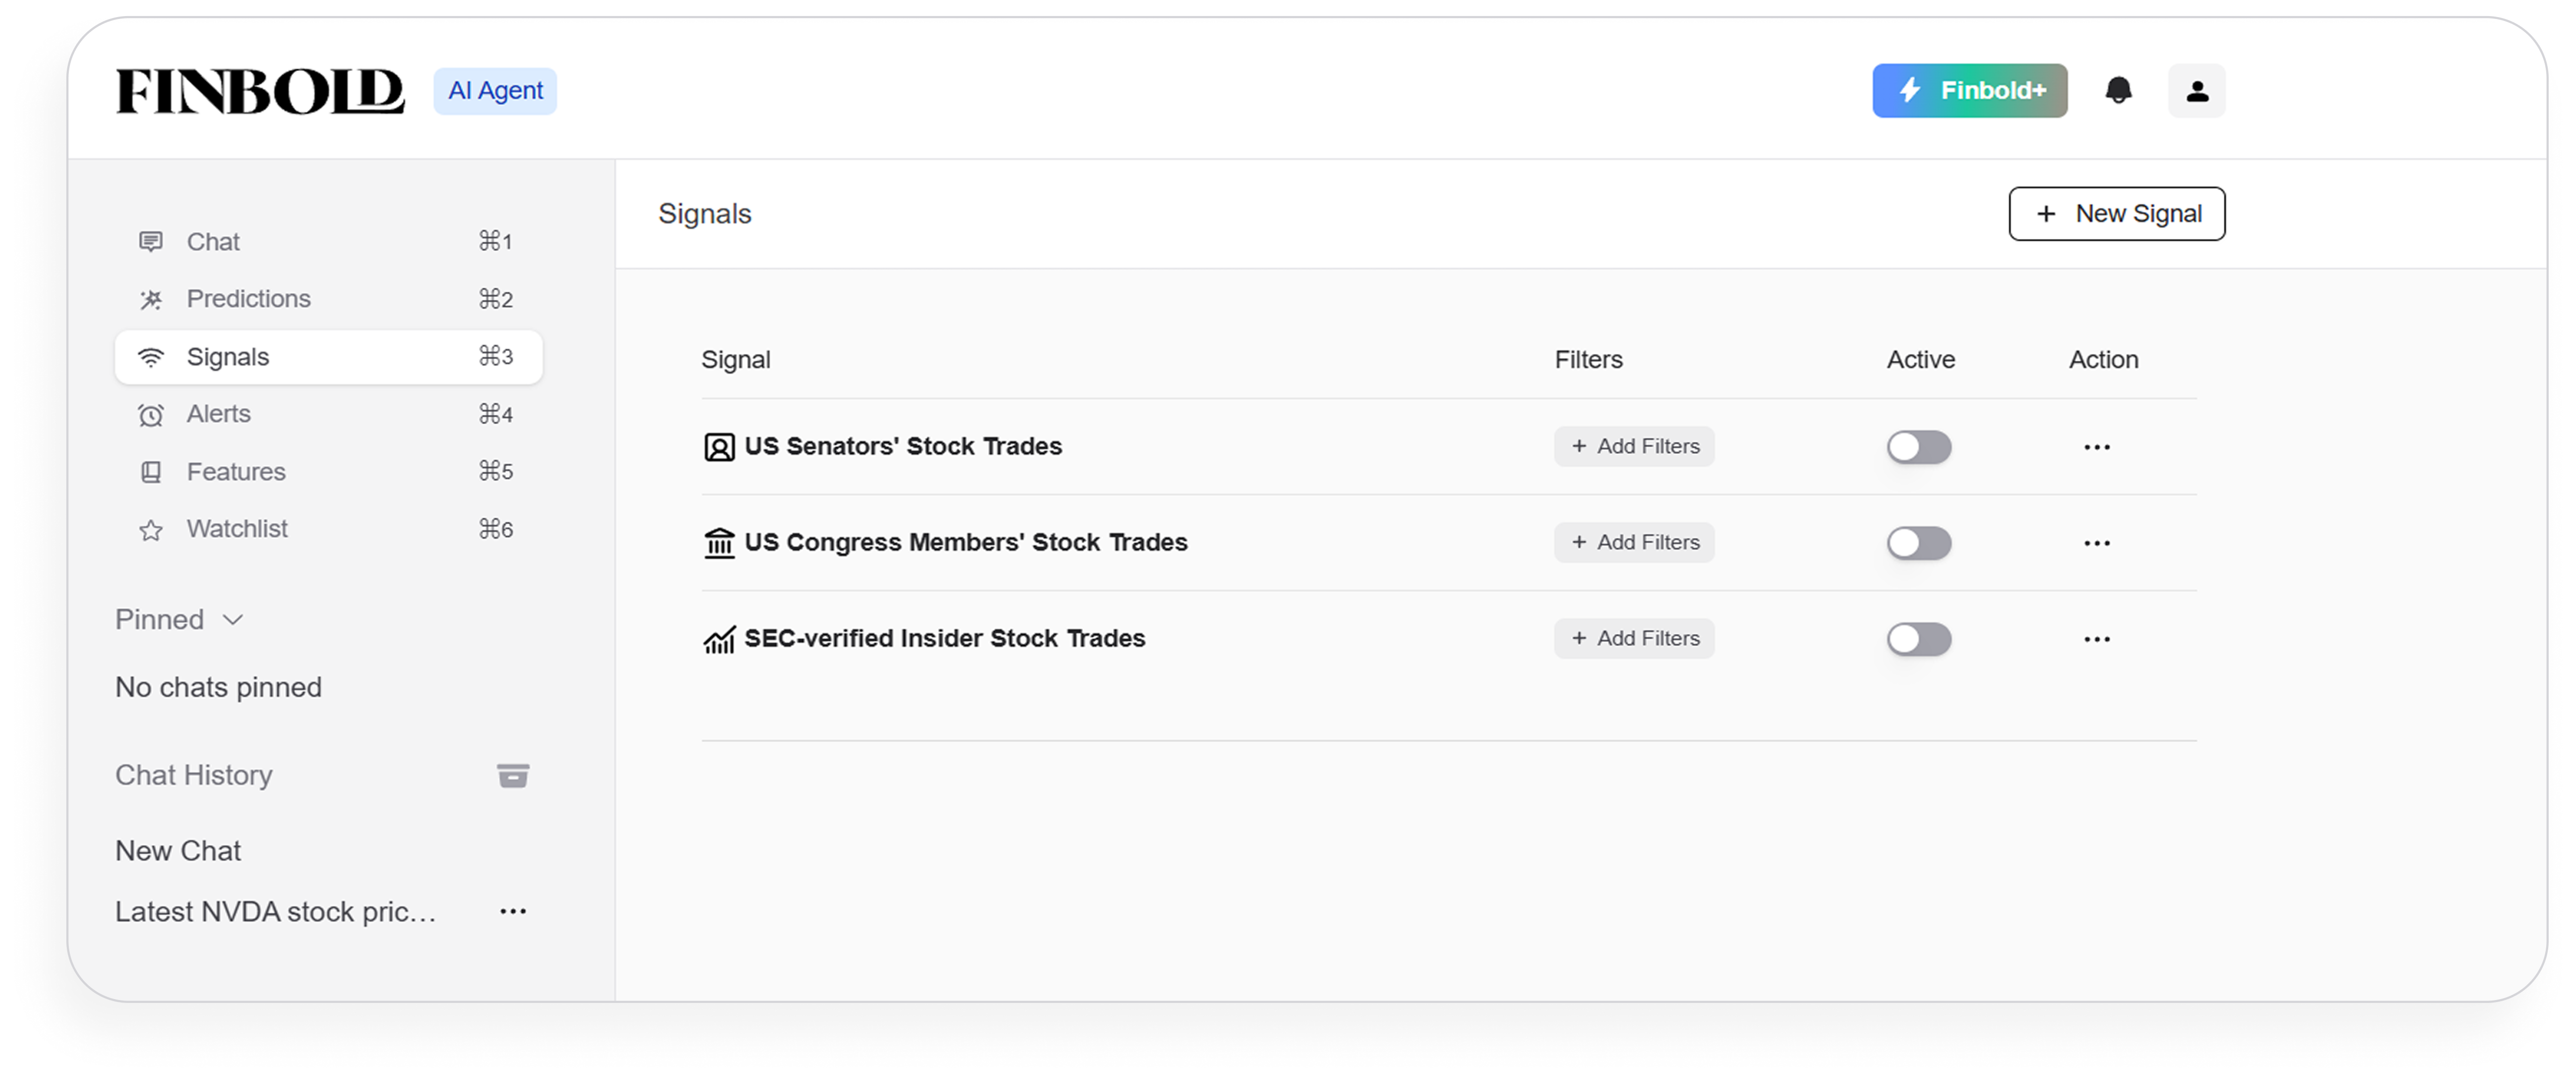This screenshot has width=2576, height=1081.
Task: Click the New Signal button
Action: click(2116, 214)
